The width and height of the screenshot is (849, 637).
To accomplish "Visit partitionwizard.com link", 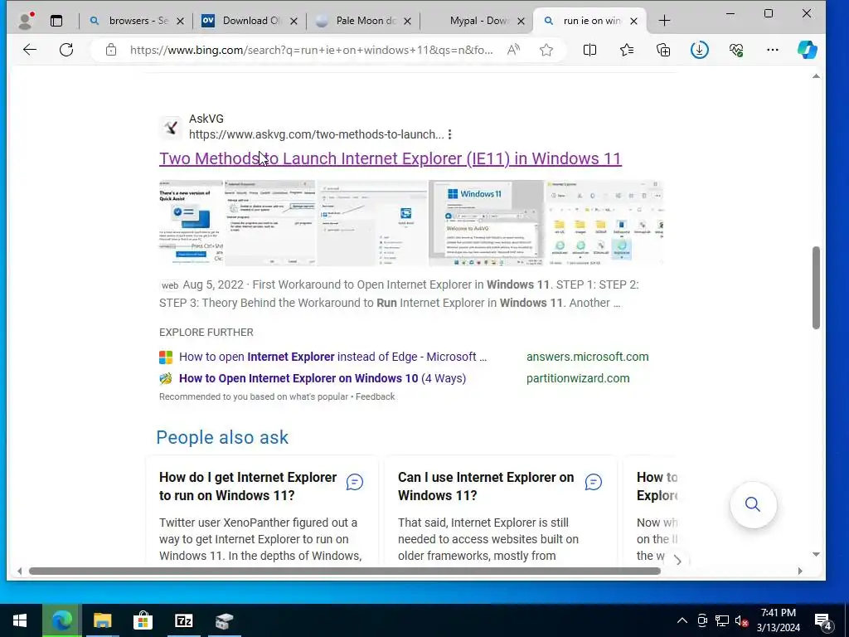I will point(578,378).
